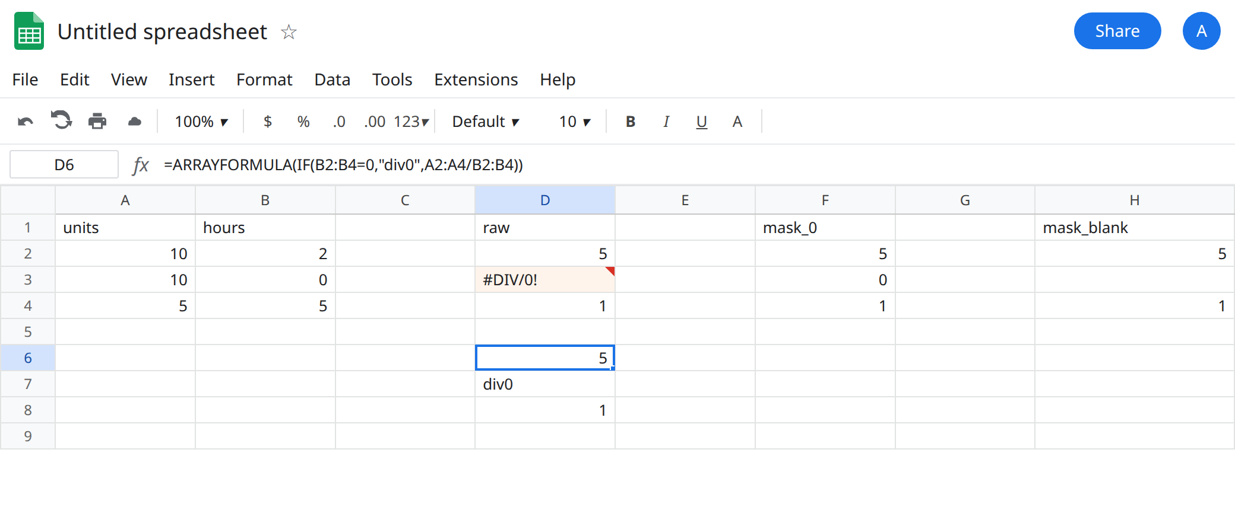Select row 6 header

point(28,358)
